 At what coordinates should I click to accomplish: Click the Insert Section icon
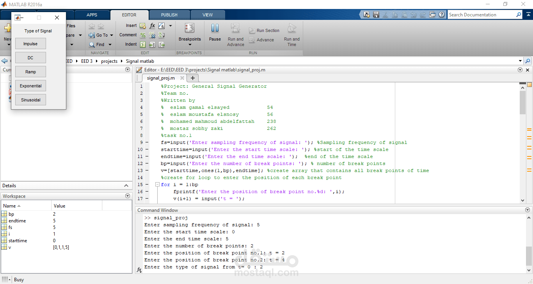point(143,26)
